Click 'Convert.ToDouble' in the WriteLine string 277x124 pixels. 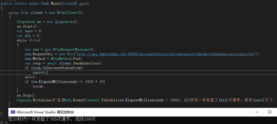pos(101,100)
